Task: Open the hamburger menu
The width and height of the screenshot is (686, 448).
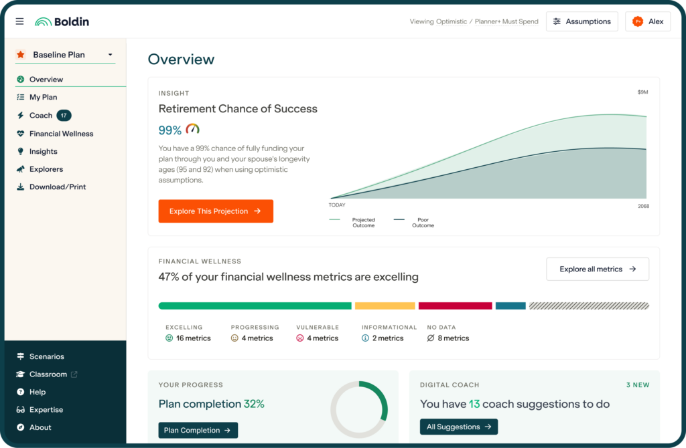Action: pos(19,21)
